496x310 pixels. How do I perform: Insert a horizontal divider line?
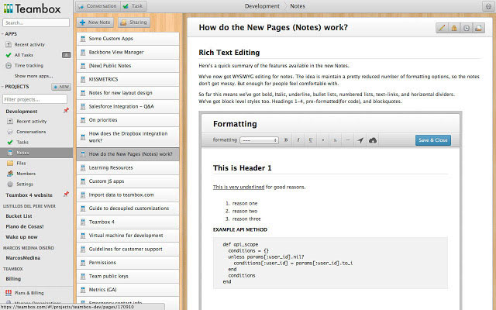[x=348, y=140]
